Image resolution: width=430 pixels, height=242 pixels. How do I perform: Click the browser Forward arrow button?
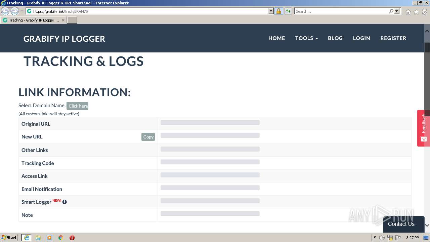[x=14, y=11]
